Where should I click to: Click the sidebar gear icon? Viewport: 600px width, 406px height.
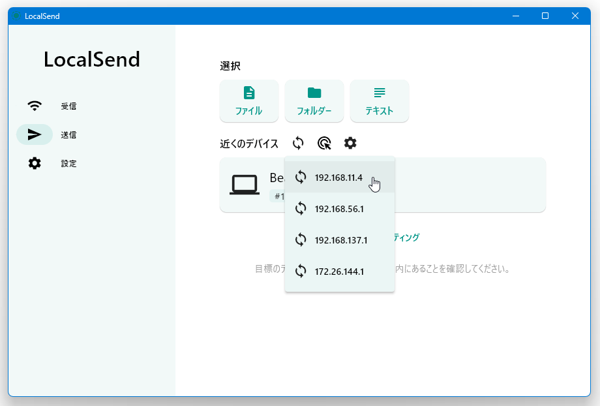[35, 163]
